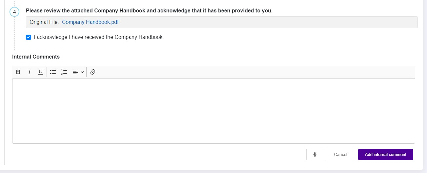This screenshot has width=427, height=173.
Task: Click empty space in the formatting toolbar
Action: (256, 72)
